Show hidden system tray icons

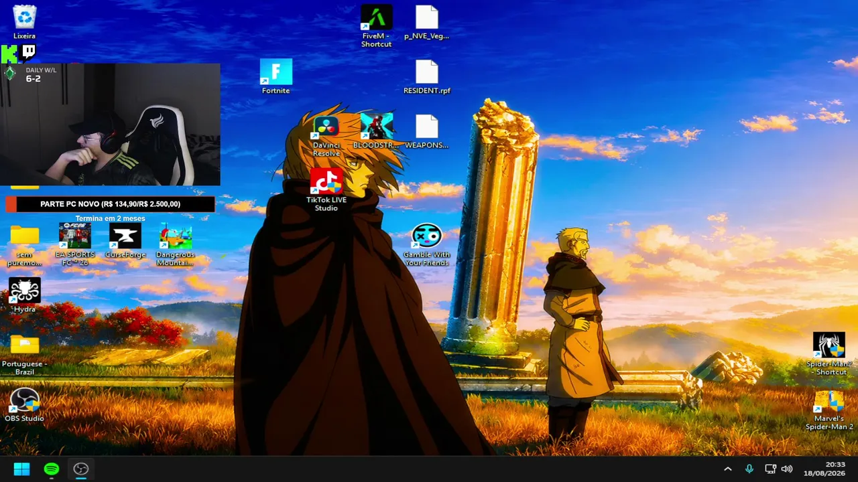(x=728, y=469)
